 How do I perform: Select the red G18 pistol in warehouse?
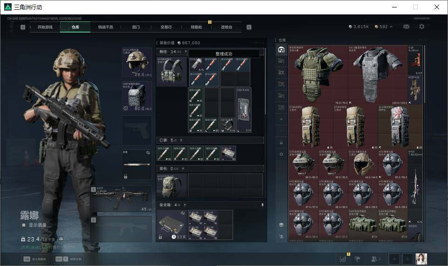click(x=415, y=60)
